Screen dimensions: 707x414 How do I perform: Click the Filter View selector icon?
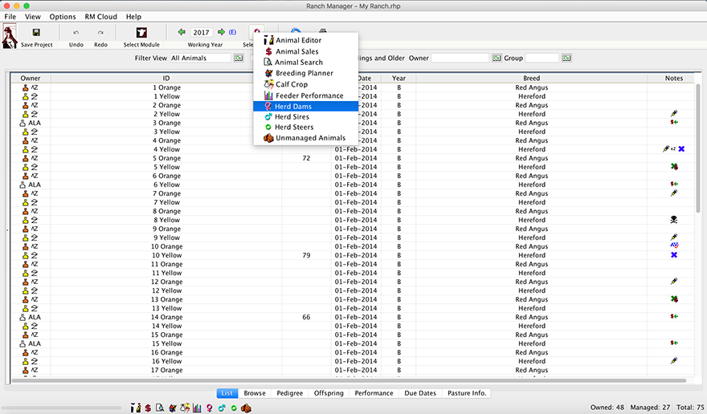click(x=239, y=59)
